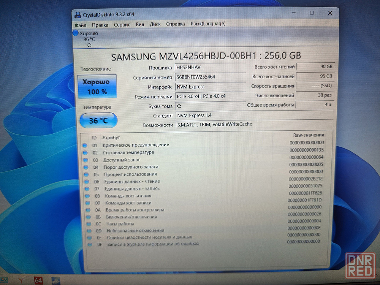Click status icon for Единицы данных - чтение
Viewport: 380px width, 285px height.
tap(87, 182)
